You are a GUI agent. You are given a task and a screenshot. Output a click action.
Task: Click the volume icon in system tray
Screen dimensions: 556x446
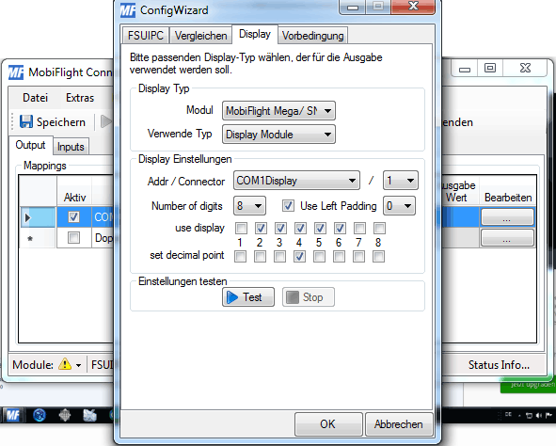click(x=539, y=415)
